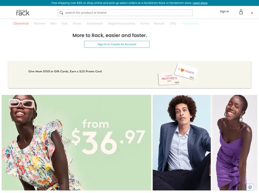This screenshot has height=193, width=259.
Task: Go to the Kids category
Action: tap(65, 23)
